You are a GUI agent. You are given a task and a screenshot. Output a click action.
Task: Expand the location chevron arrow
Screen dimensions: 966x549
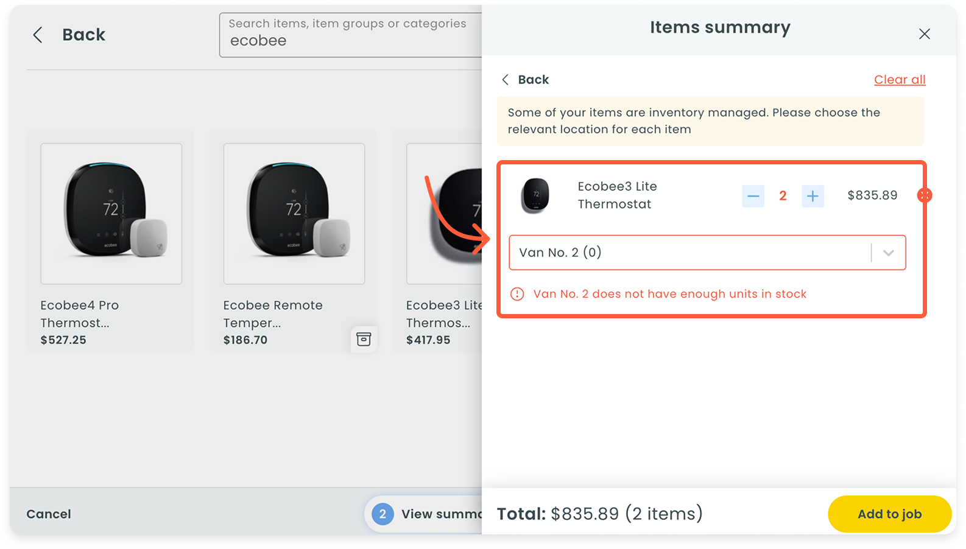coord(888,253)
